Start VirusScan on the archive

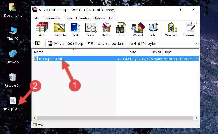pyautogui.click(x=172, y=30)
